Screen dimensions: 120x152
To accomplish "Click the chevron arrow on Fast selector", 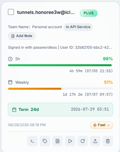I will pos(108,125).
